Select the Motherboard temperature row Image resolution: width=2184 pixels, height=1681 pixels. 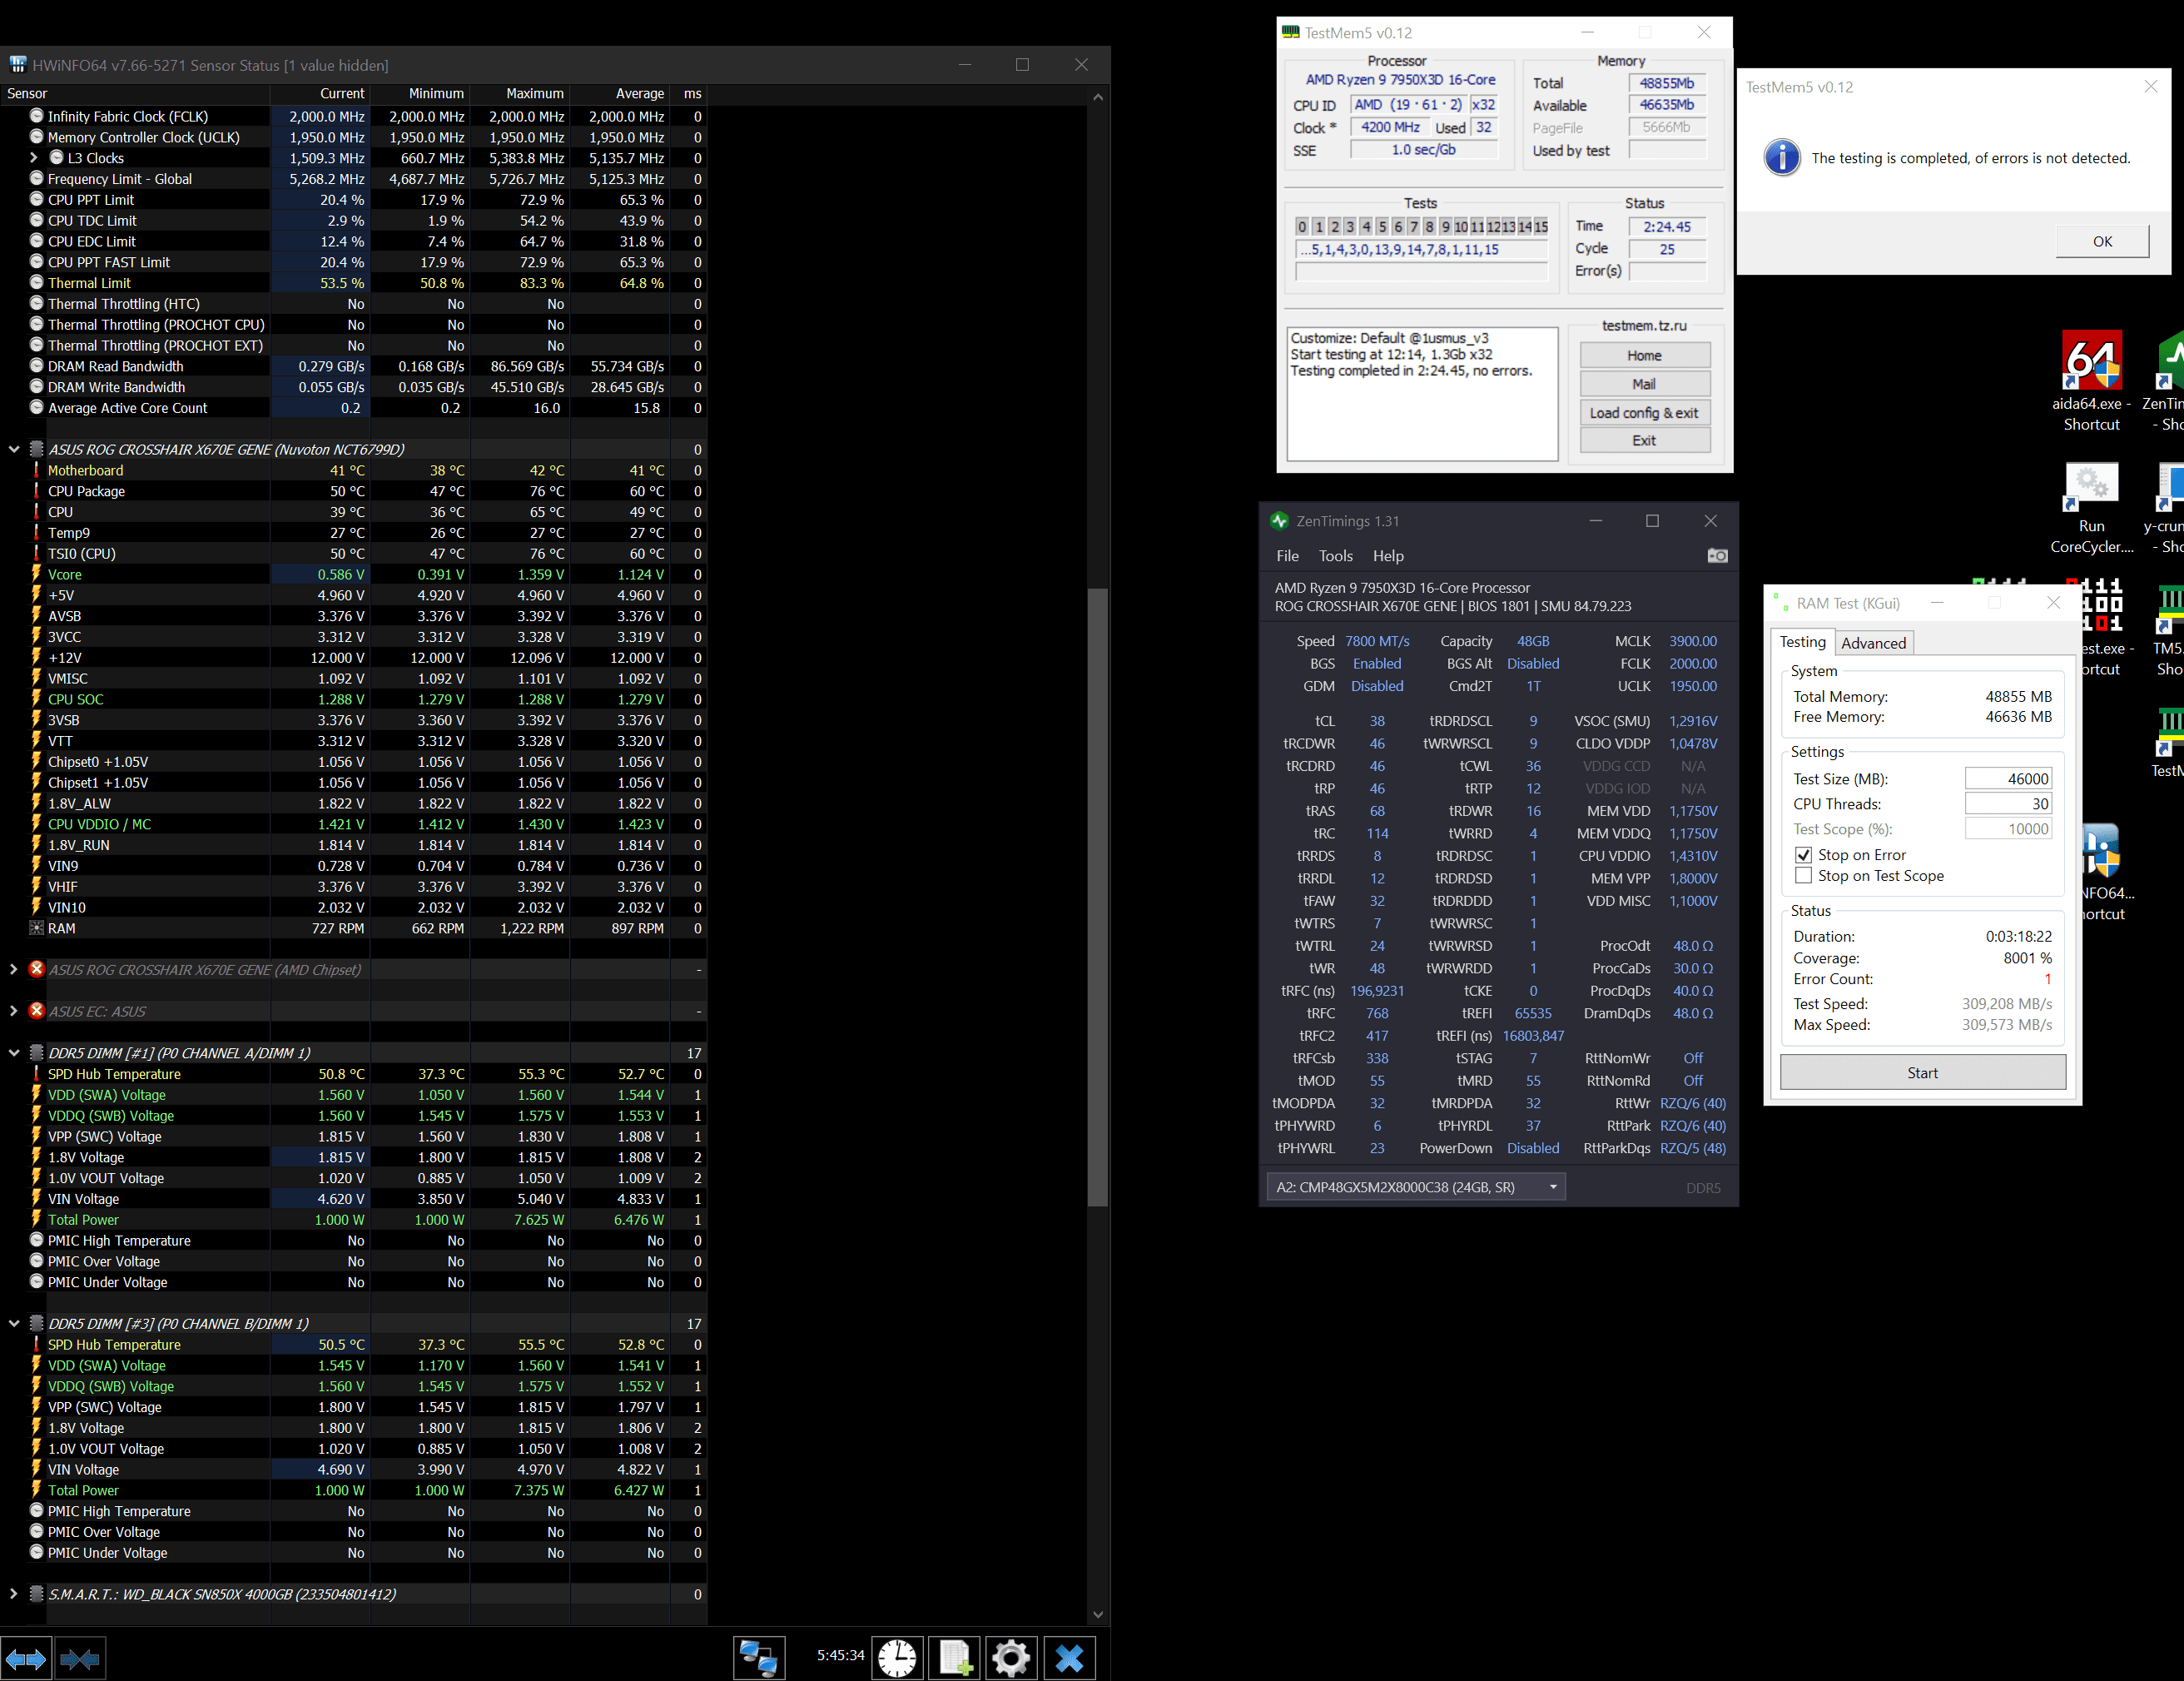tap(354, 470)
